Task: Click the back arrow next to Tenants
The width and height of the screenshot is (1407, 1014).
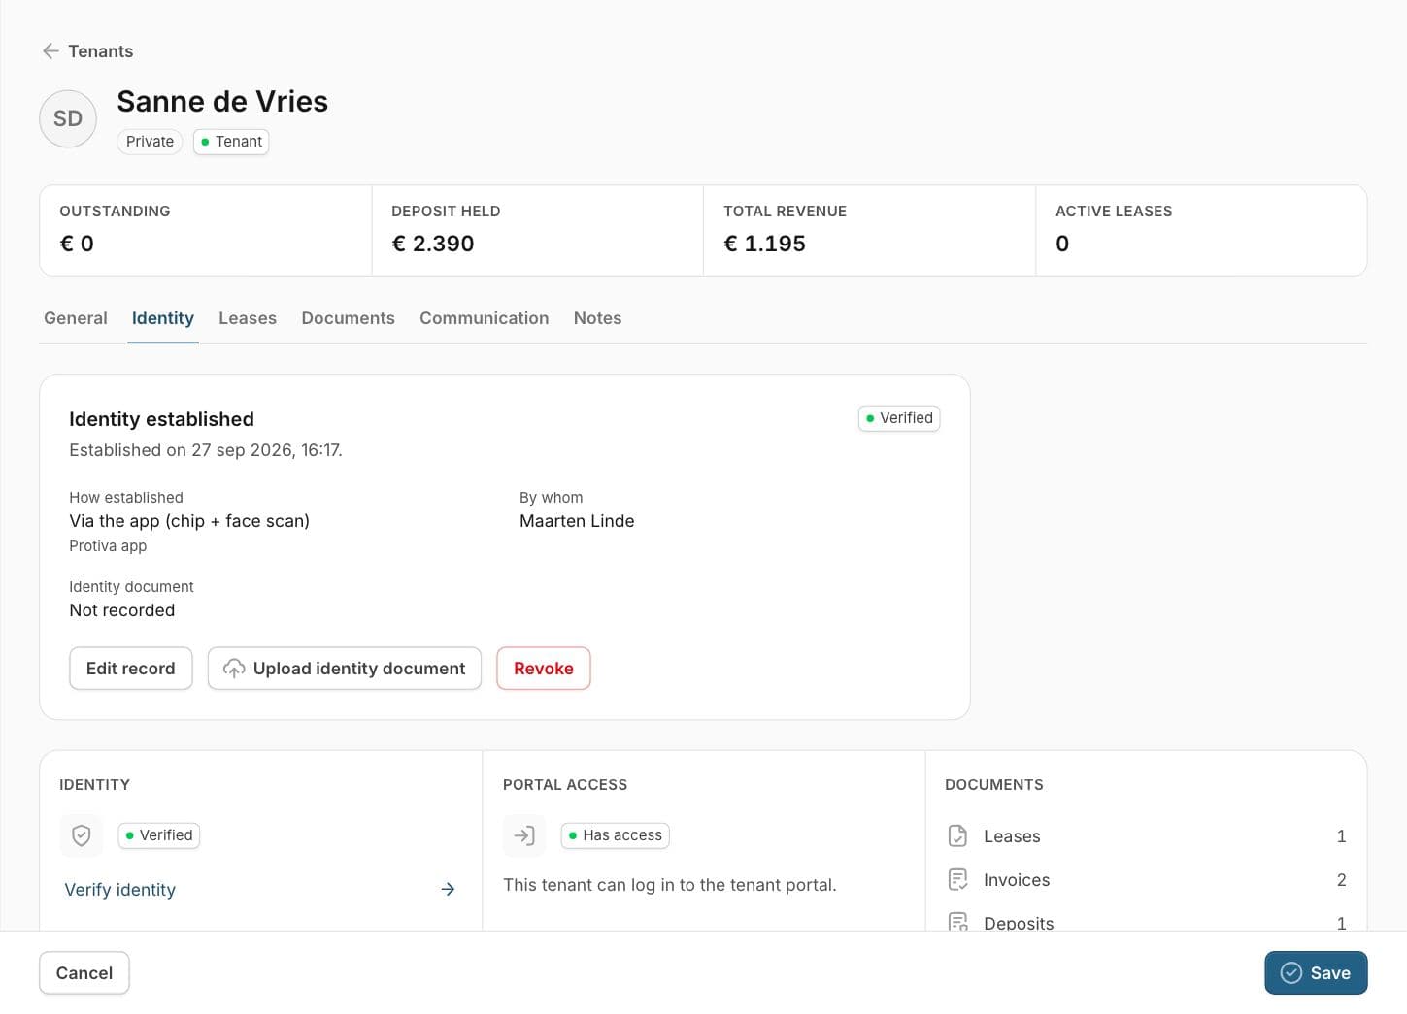Action: point(50,51)
